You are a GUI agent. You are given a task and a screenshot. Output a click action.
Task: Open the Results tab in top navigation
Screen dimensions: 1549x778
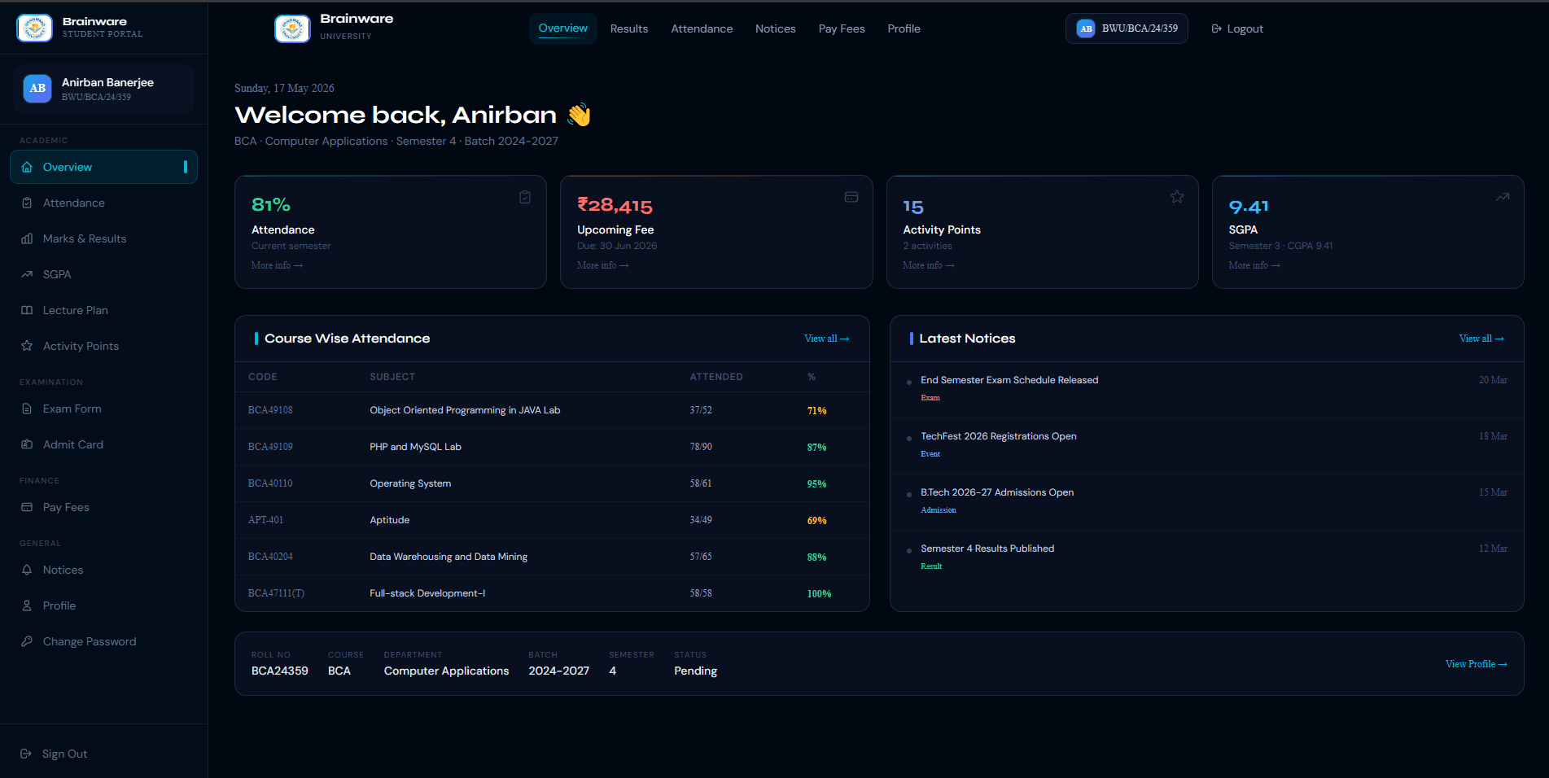click(x=629, y=28)
